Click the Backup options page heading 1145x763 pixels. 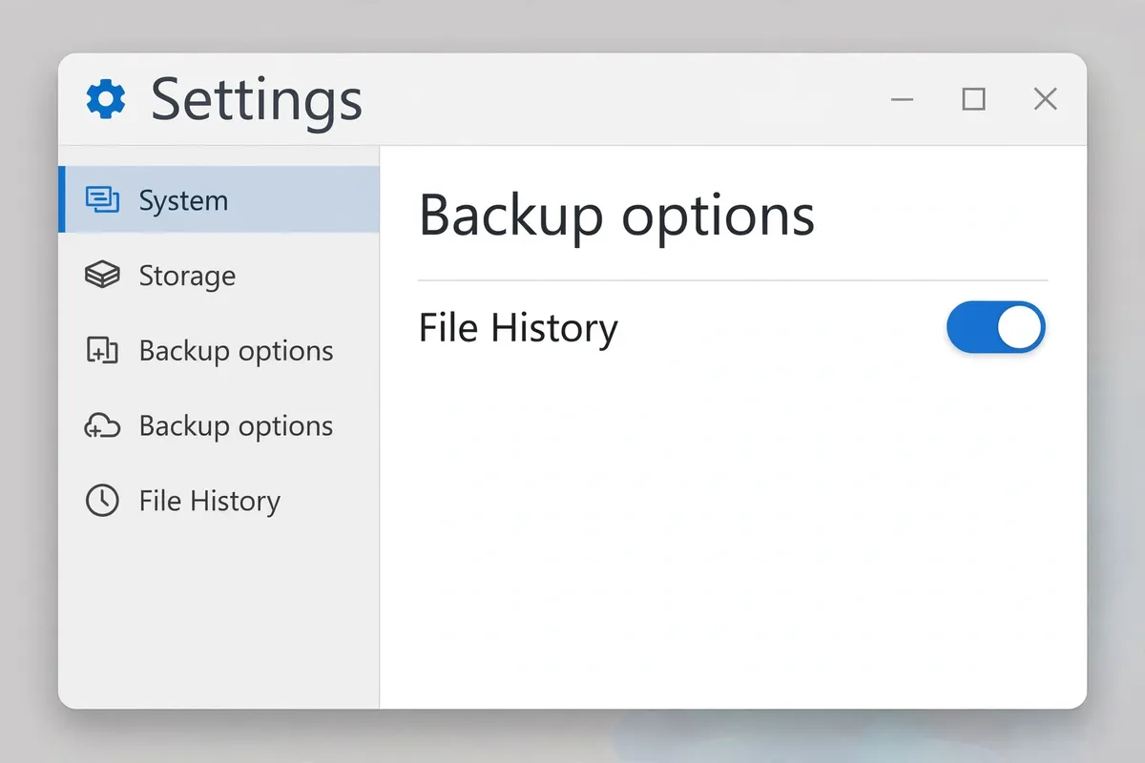click(x=616, y=217)
